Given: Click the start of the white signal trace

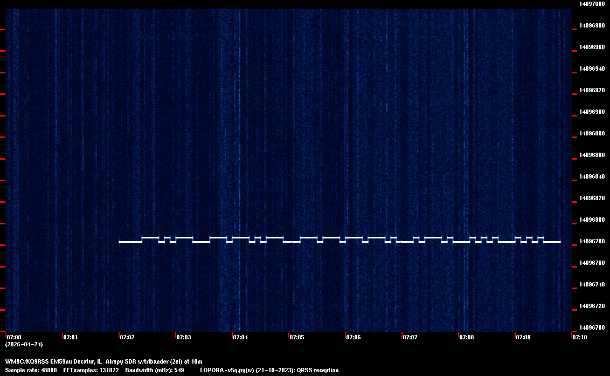Looking at the screenshot, I should point(121,242).
